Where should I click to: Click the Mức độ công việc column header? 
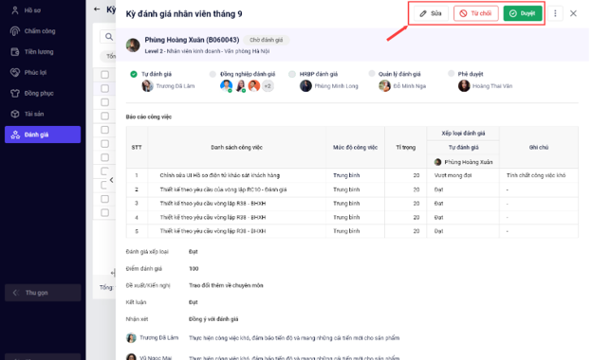click(x=355, y=148)
